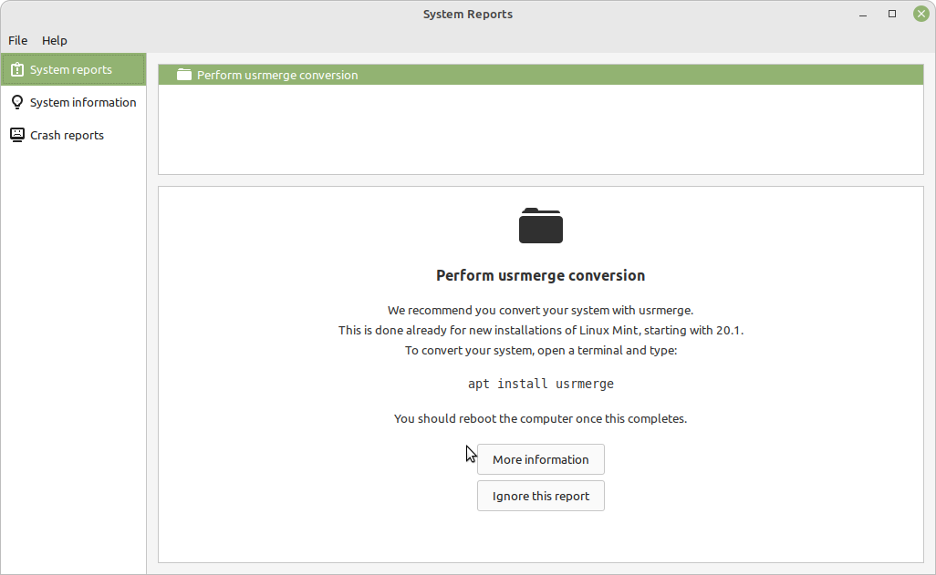Click folder icon in the report list row

point(184,75)
